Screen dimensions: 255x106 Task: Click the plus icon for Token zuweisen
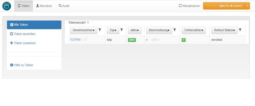pyautogui.click(x=12, y=43)
